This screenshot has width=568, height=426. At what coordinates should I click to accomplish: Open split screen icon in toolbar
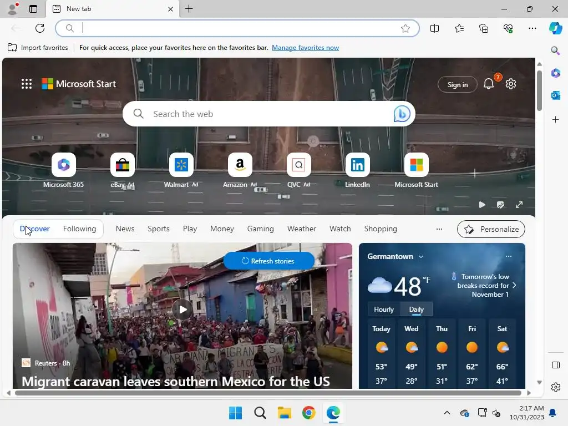[434, 28]
